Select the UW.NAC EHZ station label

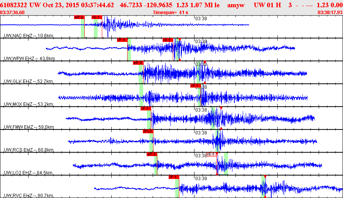[x=28, y=35]
